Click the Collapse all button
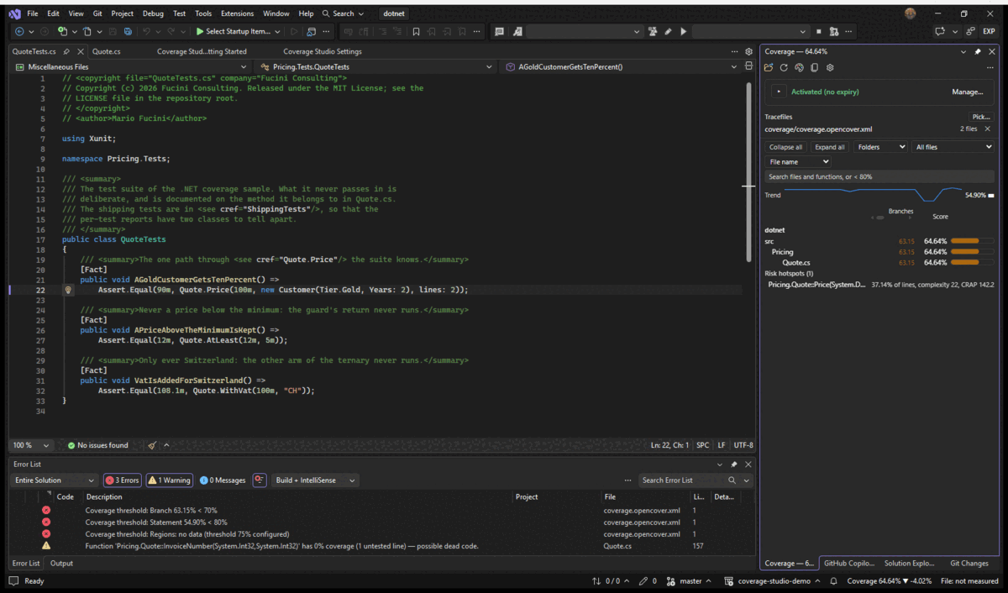This screenshot has height=593, width=1008. coord(786,147)
